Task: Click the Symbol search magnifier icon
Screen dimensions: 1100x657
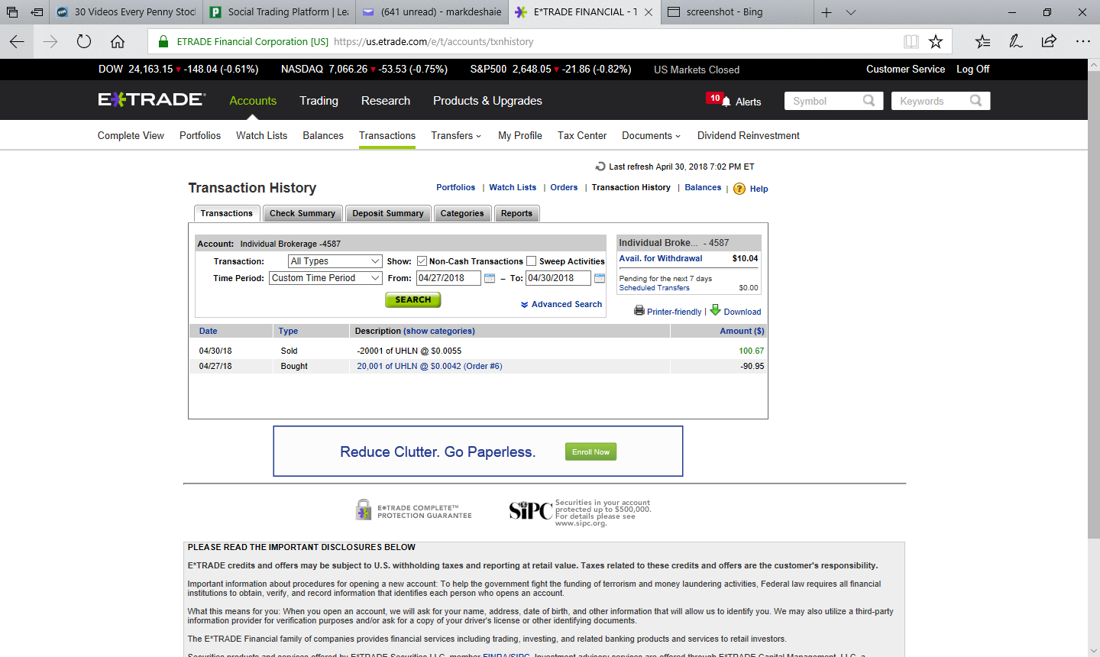Action: 869,101
